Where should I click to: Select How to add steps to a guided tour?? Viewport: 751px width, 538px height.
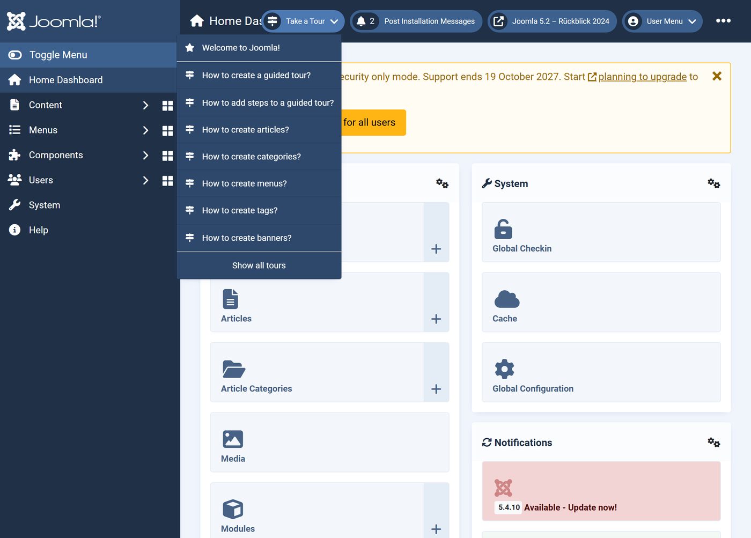[259, 102]
